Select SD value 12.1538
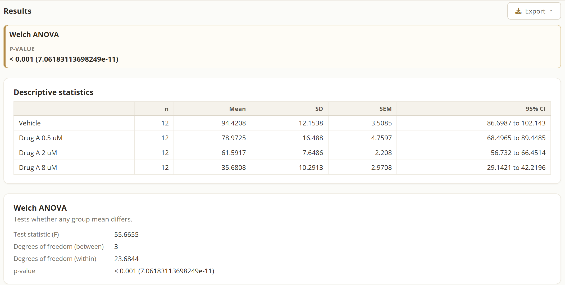The width and height of the screenshot is (565, 285). pyautogui.click(x=311, y=123)
